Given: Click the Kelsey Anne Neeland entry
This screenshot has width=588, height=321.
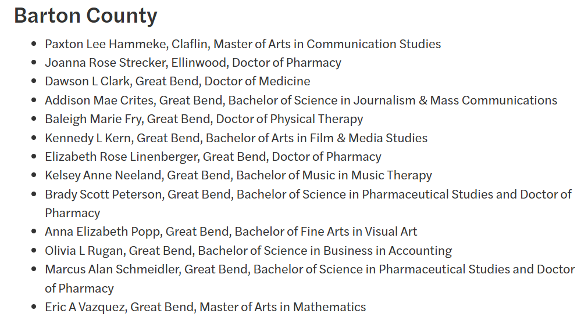Looking at the screenshot, I should pos(238,175).
